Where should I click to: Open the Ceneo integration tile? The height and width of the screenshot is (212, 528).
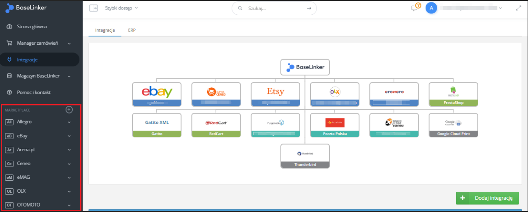point(216,94)
